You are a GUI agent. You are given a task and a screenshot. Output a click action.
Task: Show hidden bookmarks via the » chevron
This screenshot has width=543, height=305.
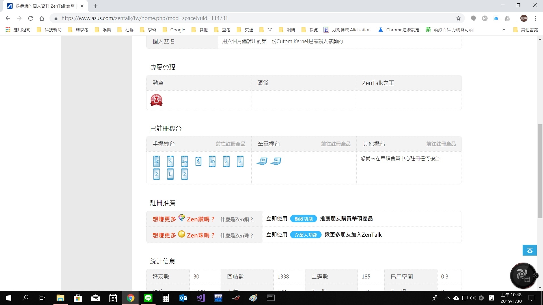click(x=503, y=30)
